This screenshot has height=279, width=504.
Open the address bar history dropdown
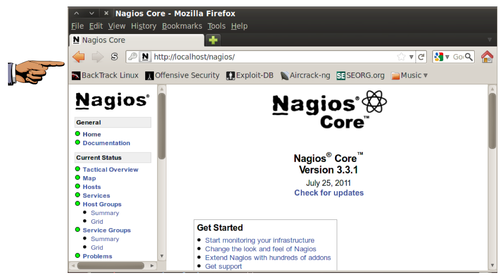coord(411,57)
